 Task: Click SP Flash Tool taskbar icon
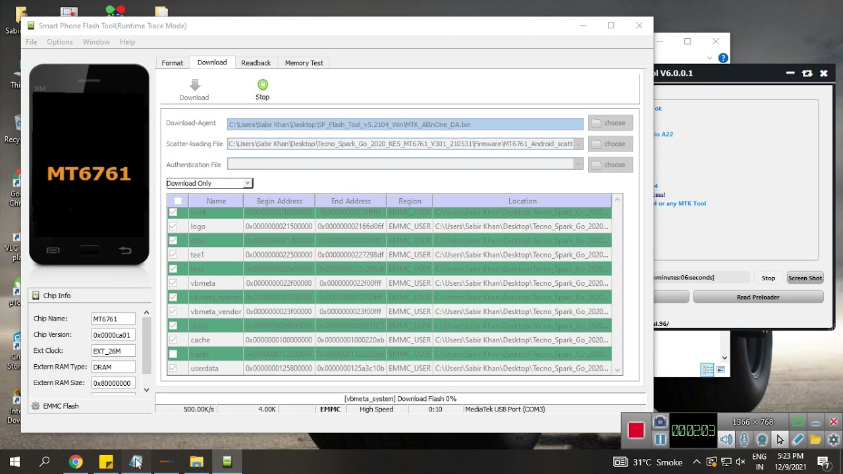tap(227, 461)
